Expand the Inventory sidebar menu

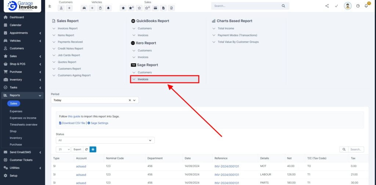[22, 80]
